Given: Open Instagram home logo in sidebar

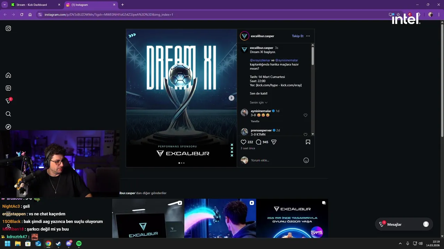Looking at the screenshot, I should (8, 28).
